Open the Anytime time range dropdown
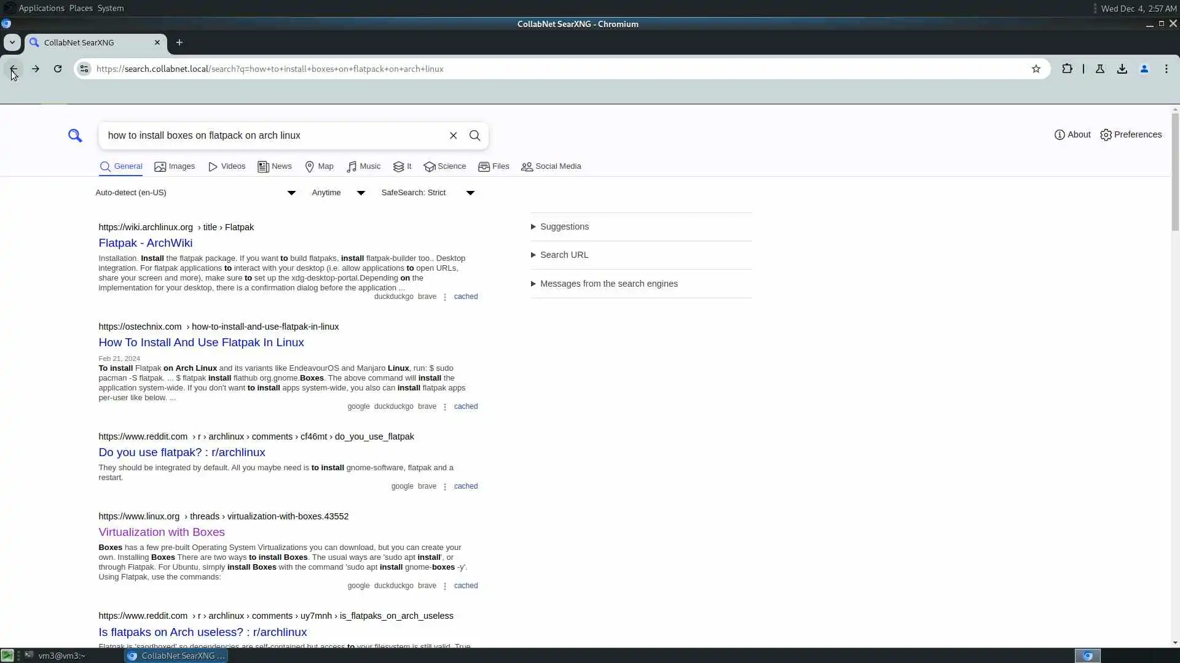Viewport: 1180px width, 663px height. coord(338,193)
